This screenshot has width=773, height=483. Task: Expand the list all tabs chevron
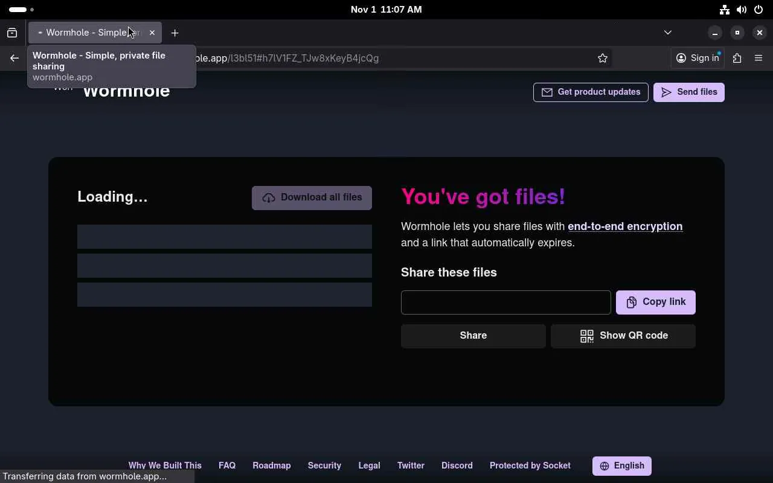[x=667, y=33]
